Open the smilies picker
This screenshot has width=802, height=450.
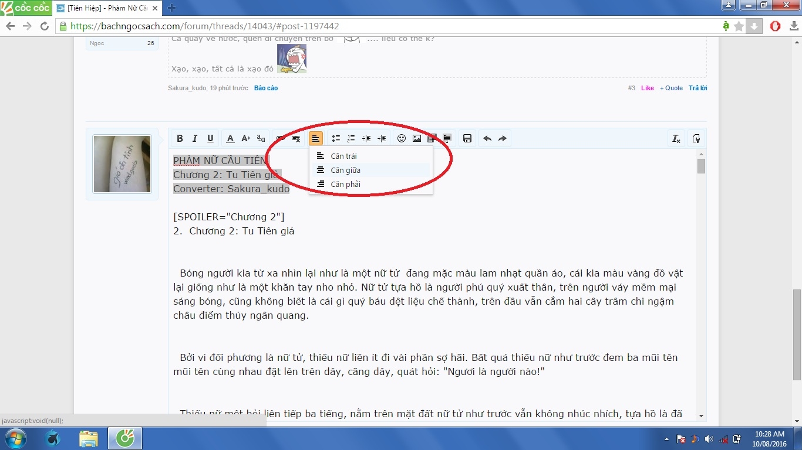click(402, 139)
